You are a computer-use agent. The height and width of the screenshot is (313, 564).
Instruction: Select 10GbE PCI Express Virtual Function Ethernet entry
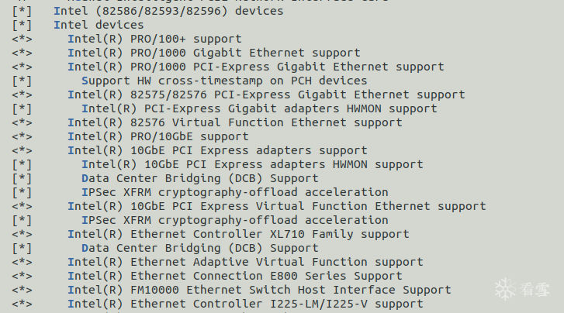(277, 206)
